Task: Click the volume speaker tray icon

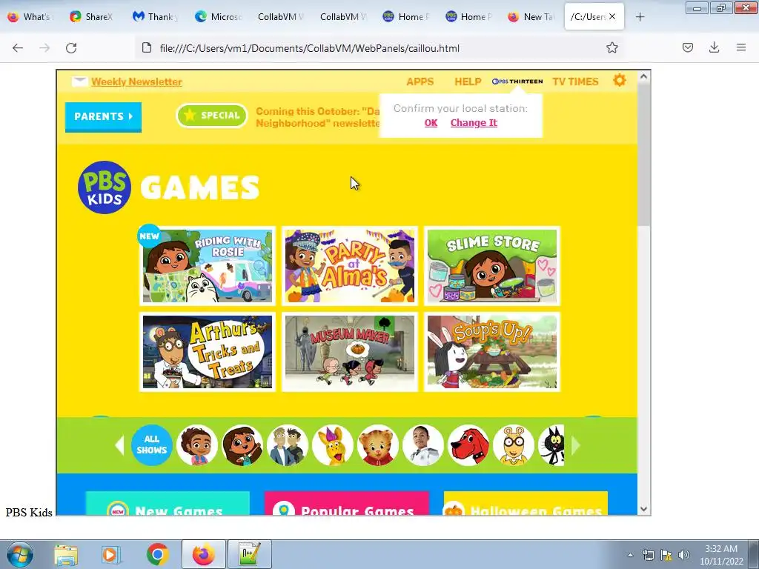Action: (683, 555)
